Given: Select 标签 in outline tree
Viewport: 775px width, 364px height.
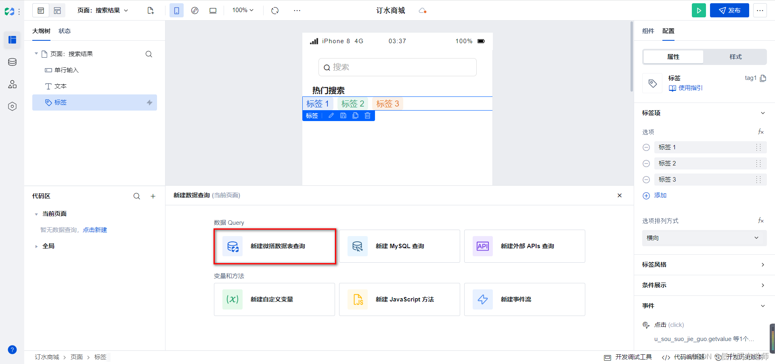Looking at the screenshot, I should pyautogui.click(x=94, y=103).
